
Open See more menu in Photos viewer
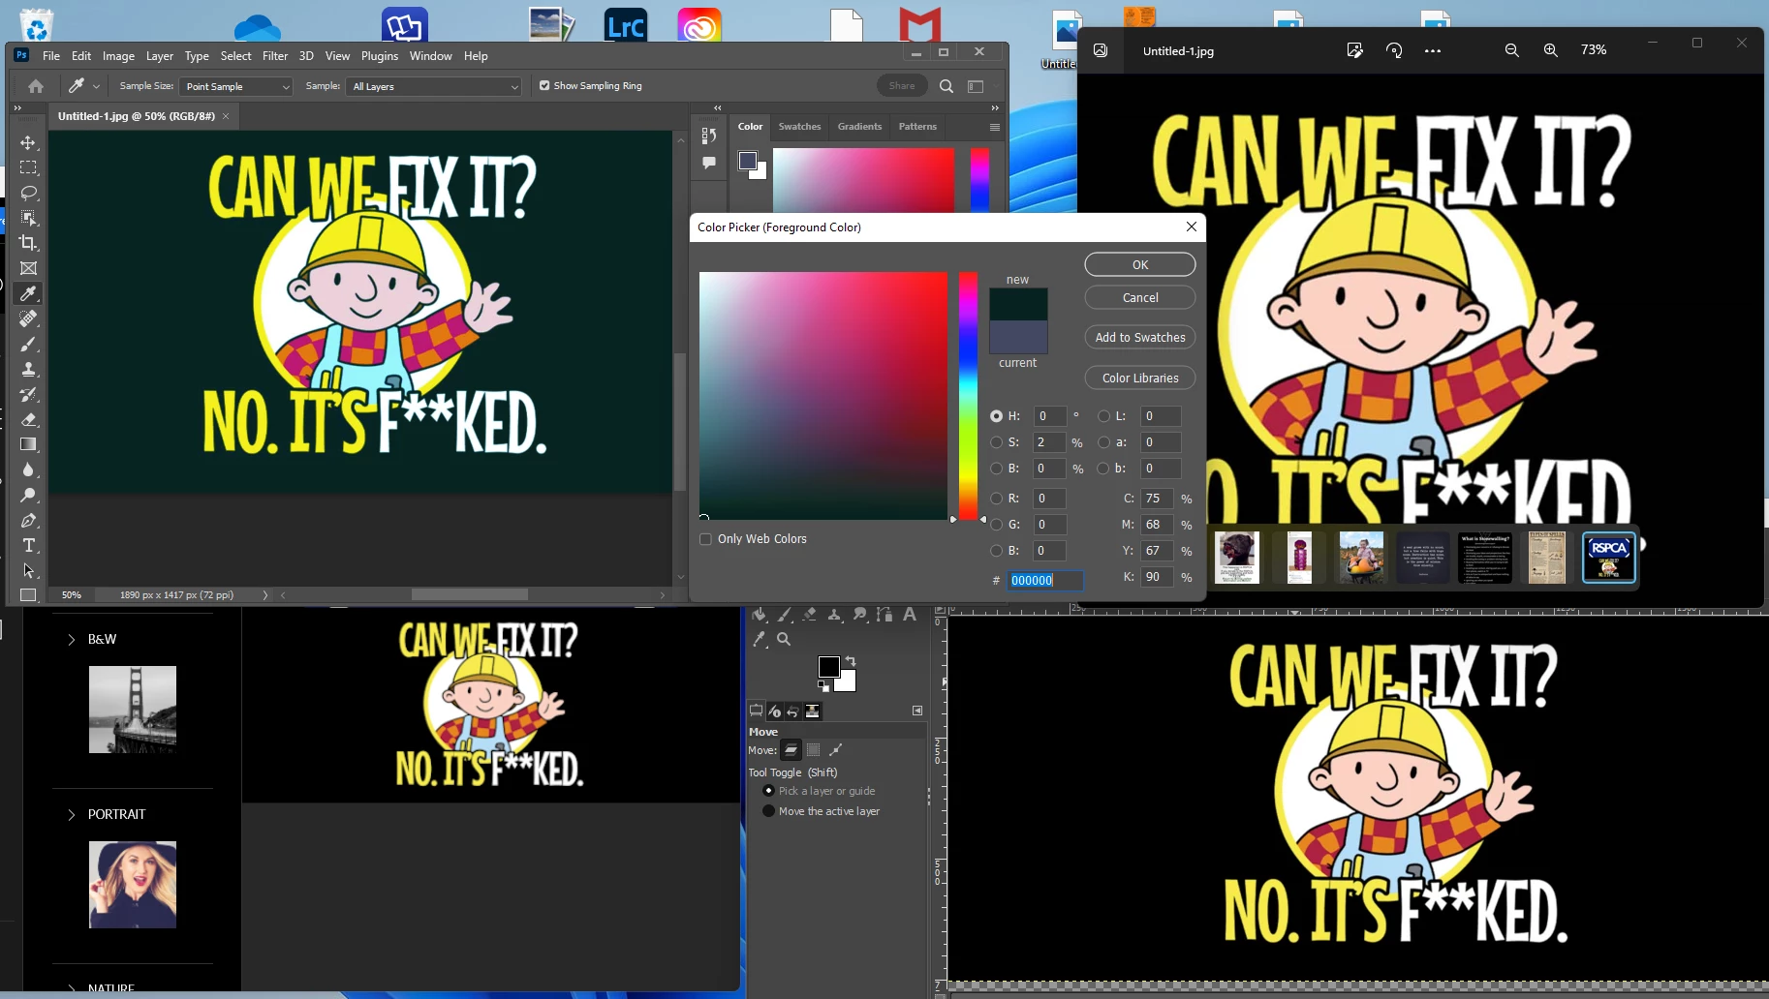[1433, 50]
